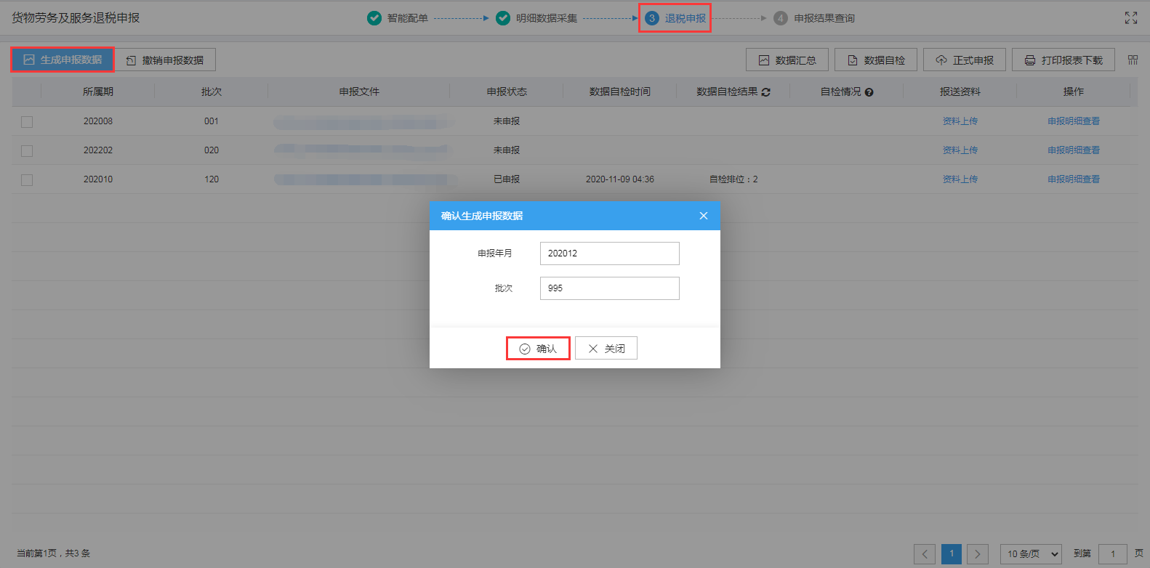Viewport: 1150px width, 568px height.
Task: Switch to 智能配单 step
Action: [x=407, y=18]
